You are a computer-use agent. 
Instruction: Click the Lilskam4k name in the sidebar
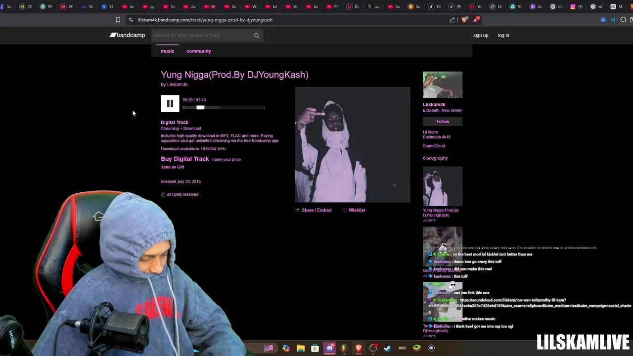[x=434, y=104]
